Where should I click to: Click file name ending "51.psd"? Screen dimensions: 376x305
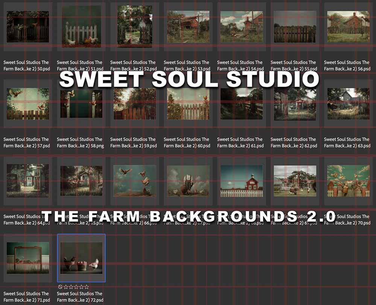(x=80, y=66)
